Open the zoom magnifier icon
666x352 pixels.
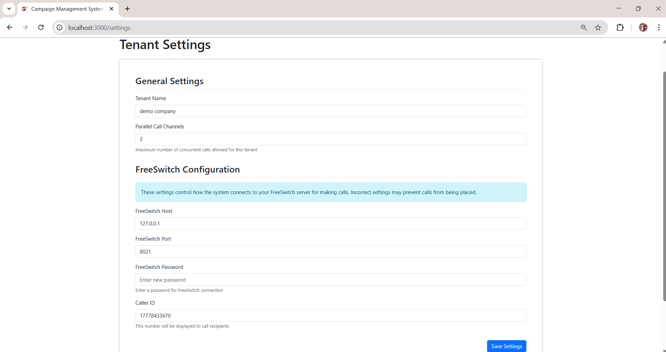584,27
